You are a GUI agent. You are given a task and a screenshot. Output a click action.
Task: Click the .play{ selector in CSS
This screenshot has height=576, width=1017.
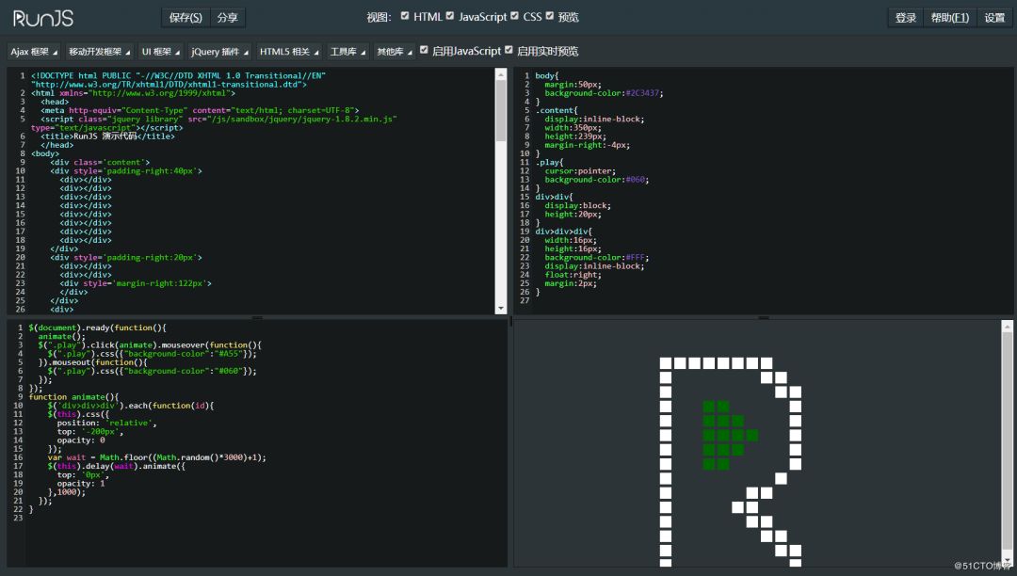tap(549, 163)
